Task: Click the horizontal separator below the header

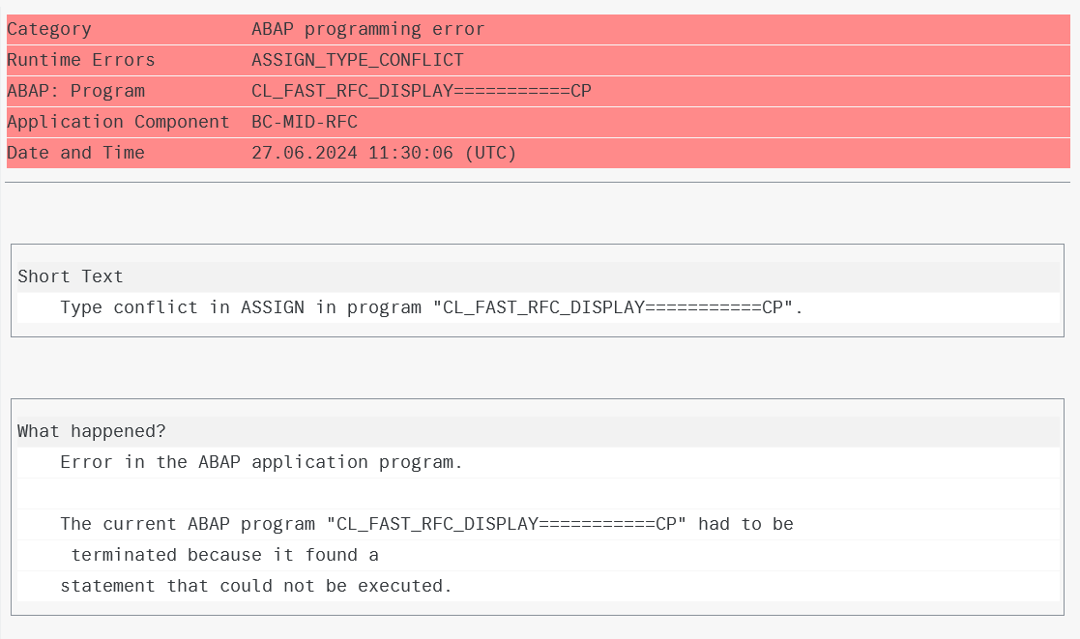Action: pos(538,183)
